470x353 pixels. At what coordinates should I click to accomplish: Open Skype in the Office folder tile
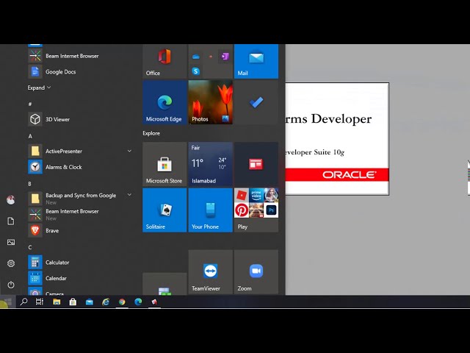click(196, 71)
